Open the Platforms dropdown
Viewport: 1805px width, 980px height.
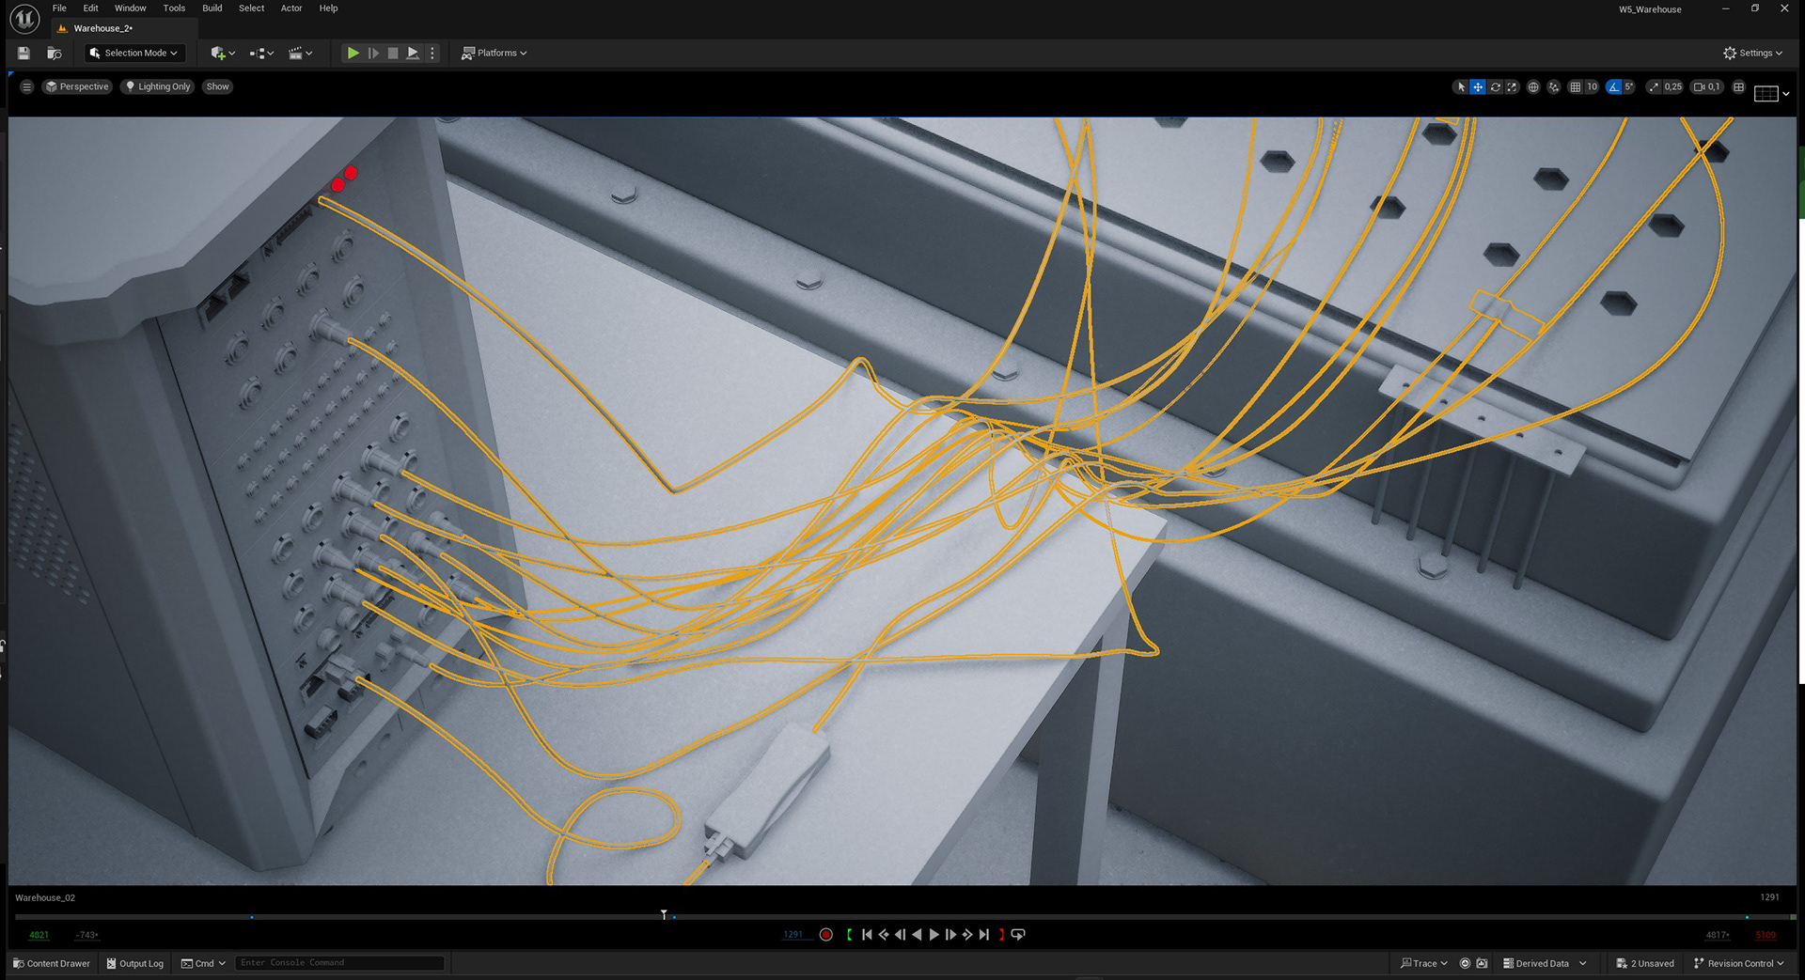[x=494, y=54]
